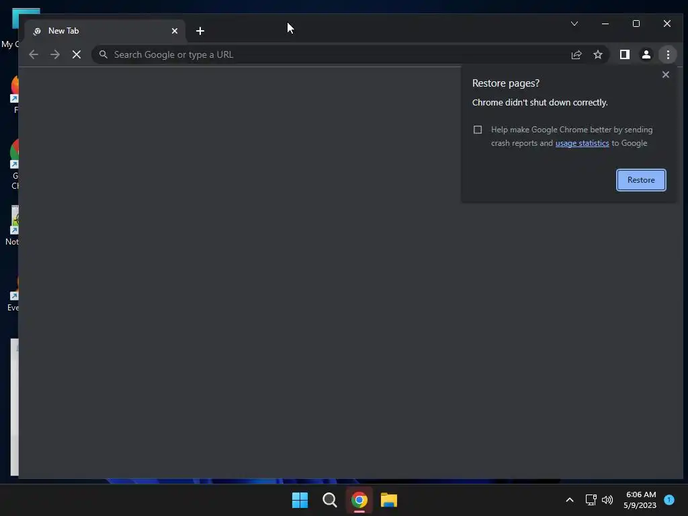688x516 pixels.
Task: Open taskbar Search
Action: (x=329, y=500)
